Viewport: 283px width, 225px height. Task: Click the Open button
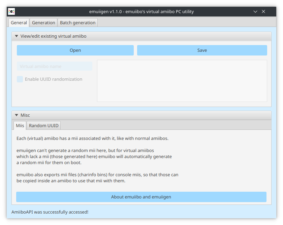(x=75, y=50)
